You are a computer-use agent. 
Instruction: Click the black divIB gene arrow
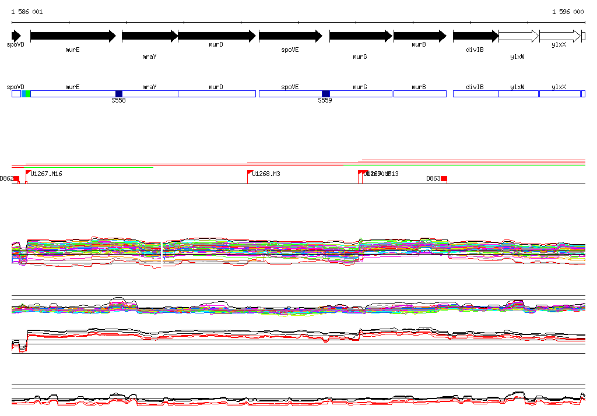[476, 36]
